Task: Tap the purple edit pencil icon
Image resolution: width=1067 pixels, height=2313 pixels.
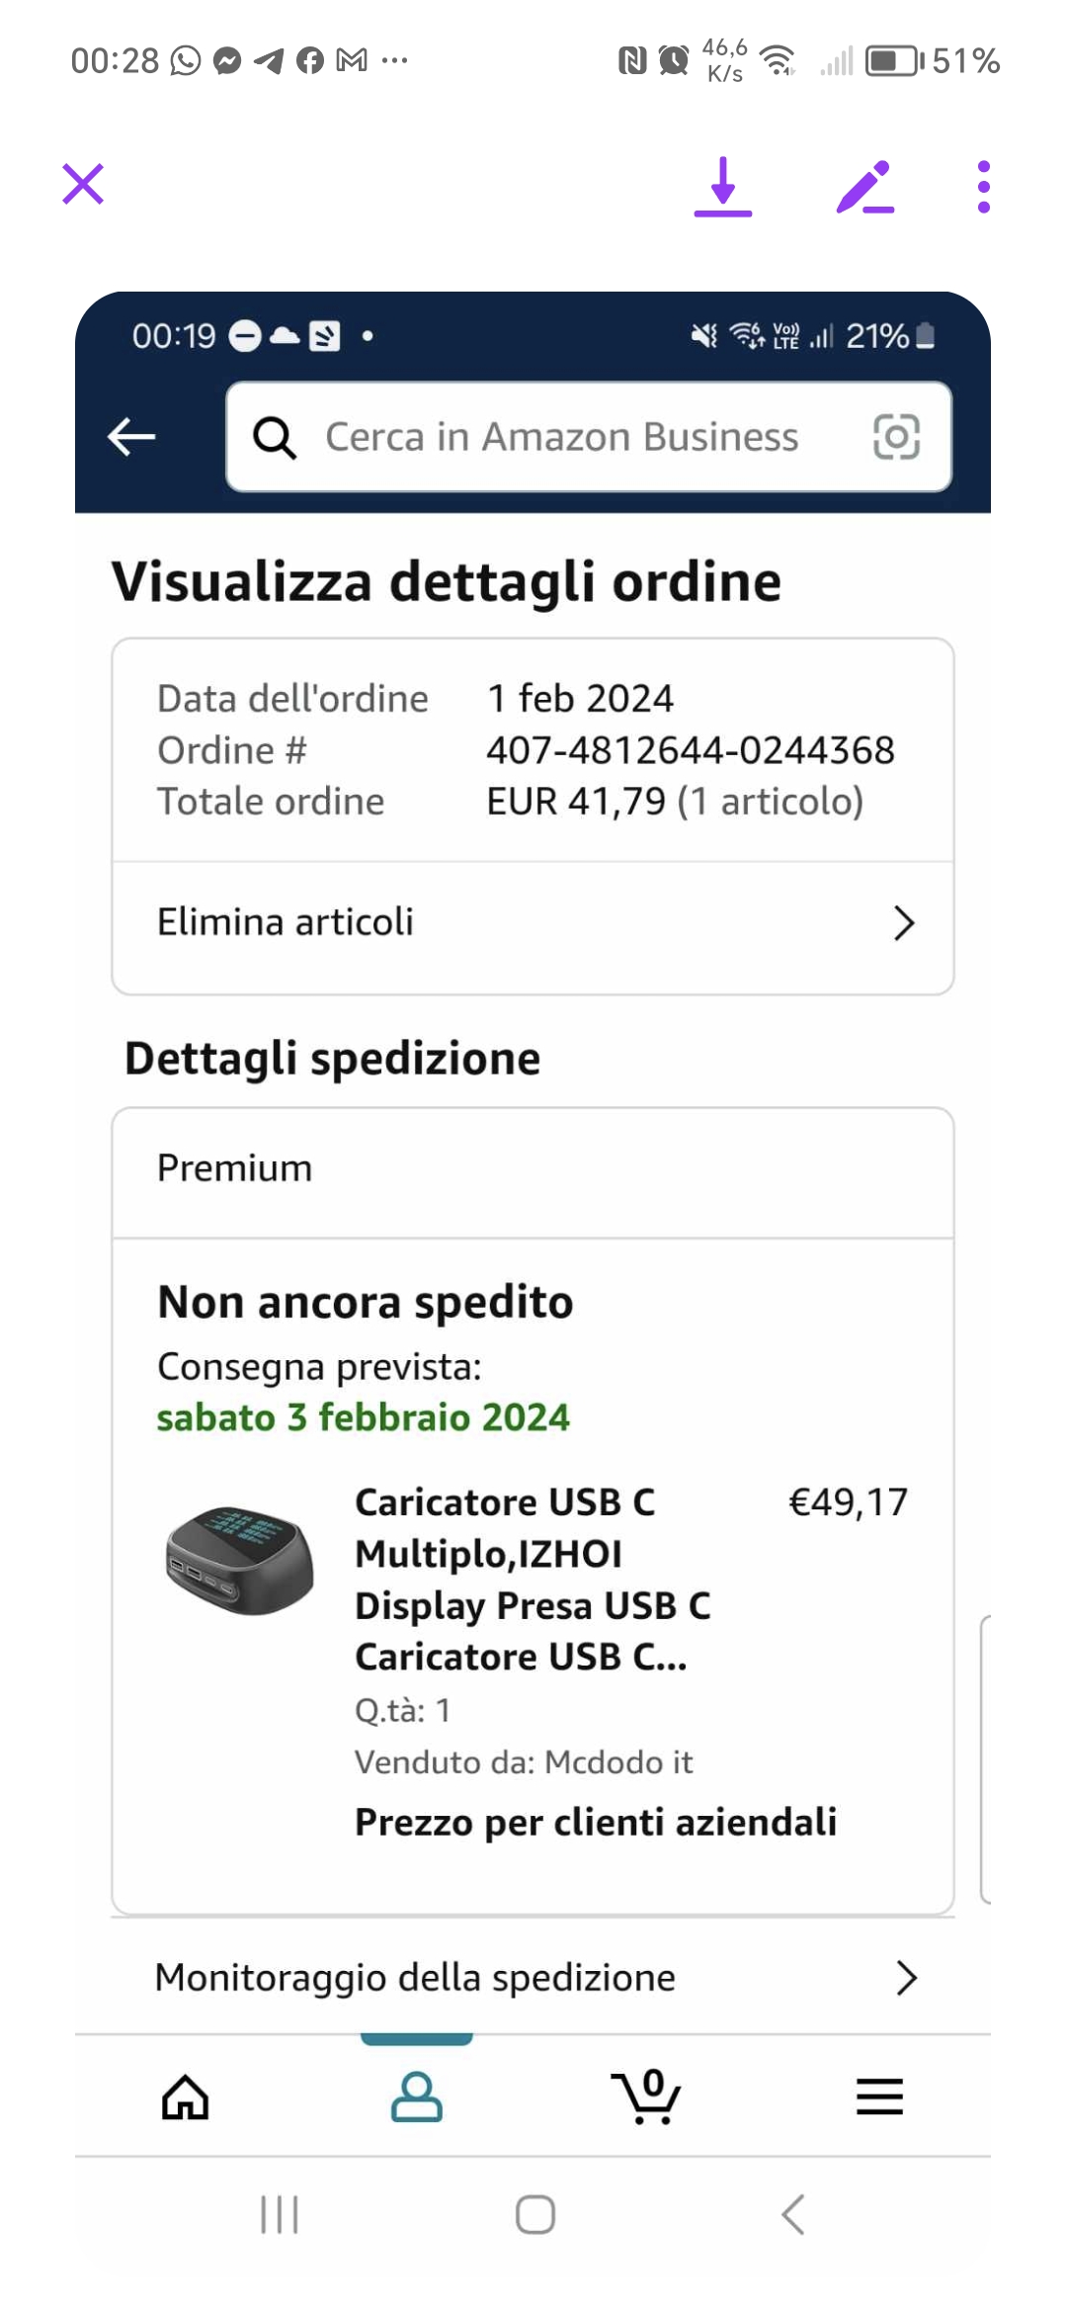Action: pos(865,187)
